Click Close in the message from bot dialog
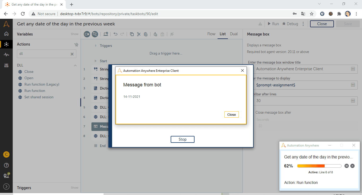Screen dimensions: 362x195 pos(231,114)
